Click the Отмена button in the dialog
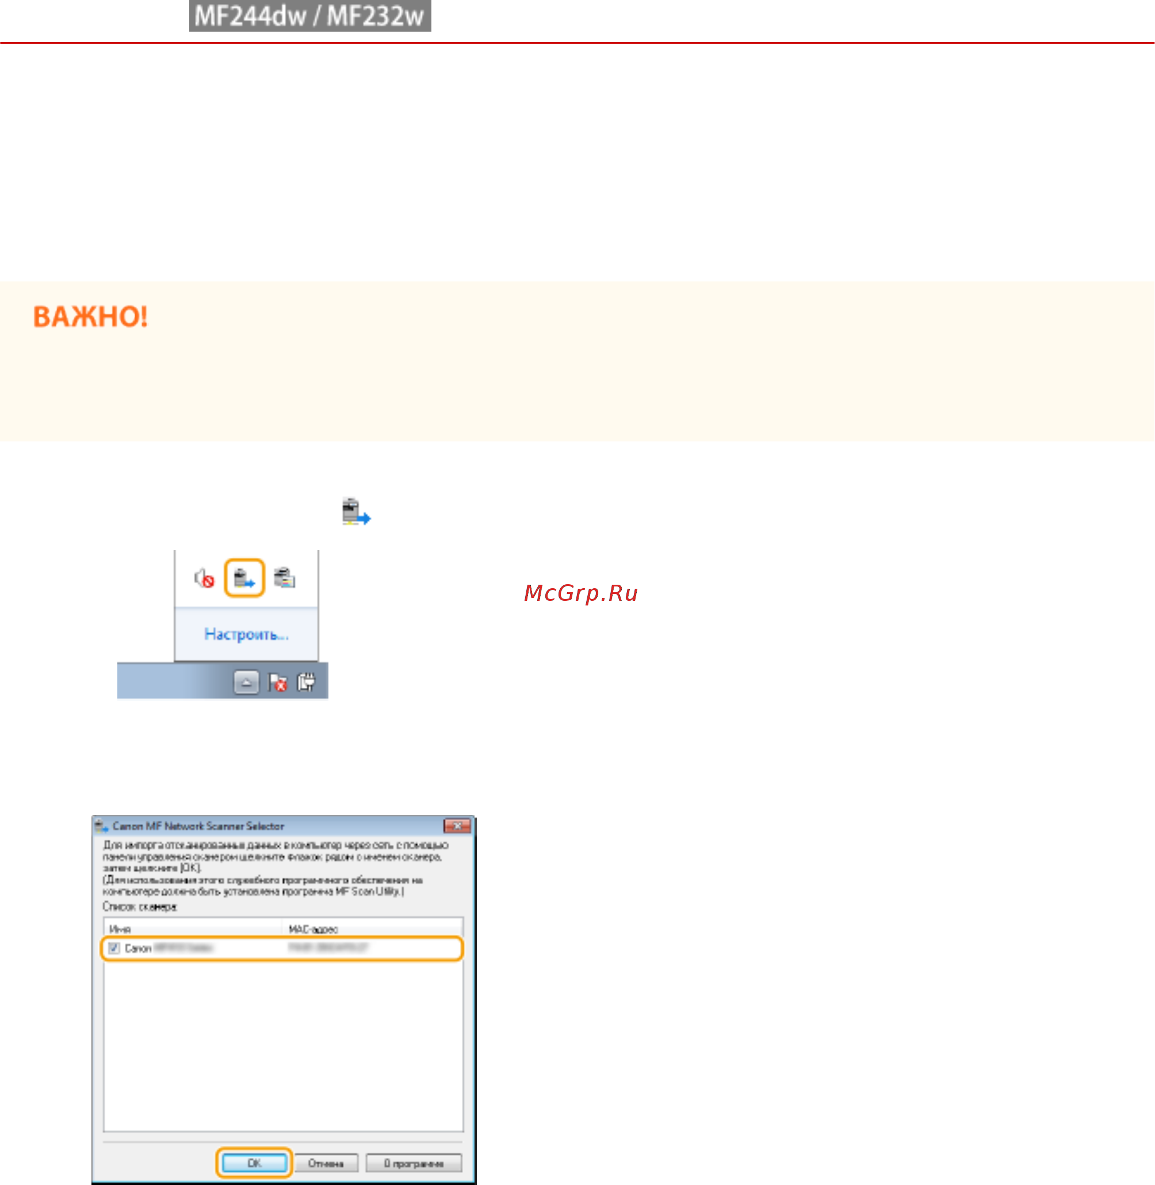Image resolution: width=1155 pixels, height=1185 pixels. [326, 1163]
